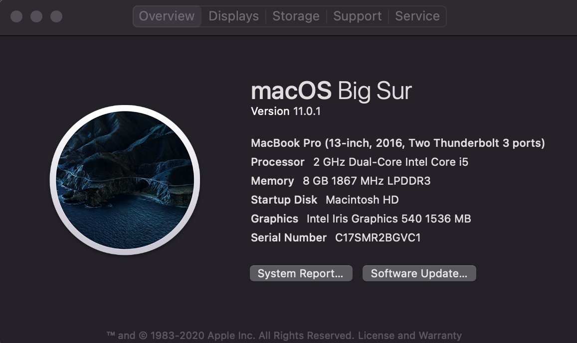Click the Software Update button

[x=419, y=273]
